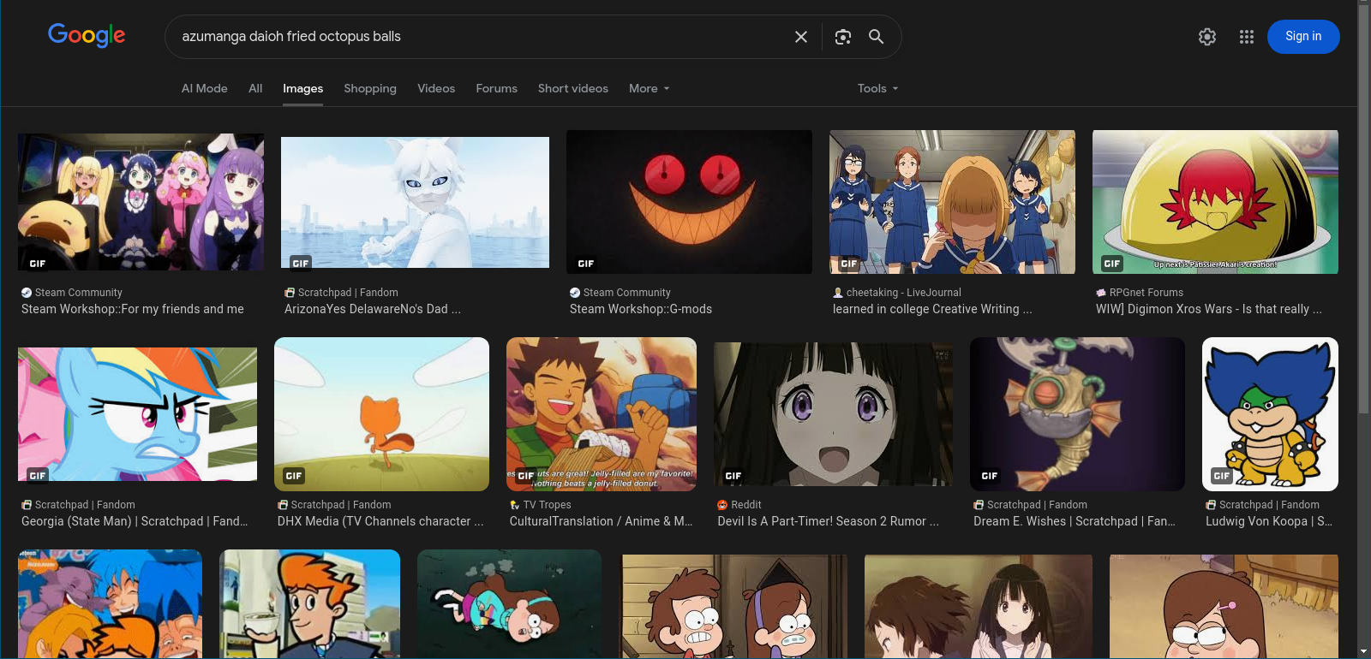Open the Google apps grid

coord(1246,37)
